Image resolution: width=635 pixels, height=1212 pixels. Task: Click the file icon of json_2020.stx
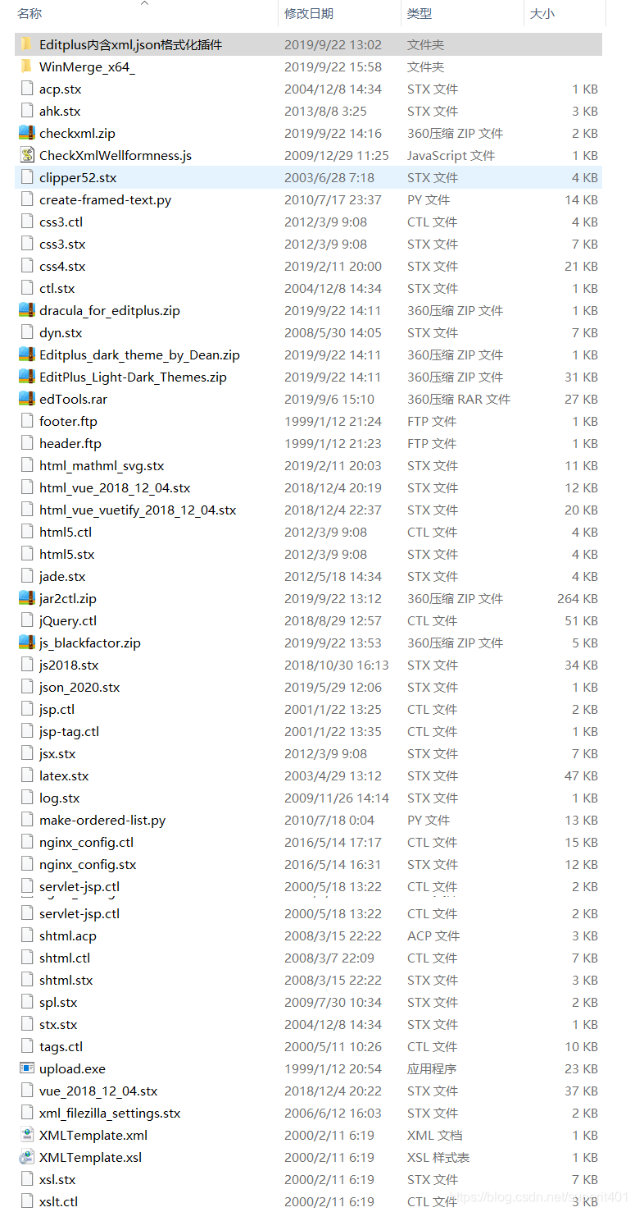tap(26, 687)
